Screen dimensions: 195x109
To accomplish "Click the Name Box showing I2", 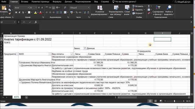I will click(7, 22).
